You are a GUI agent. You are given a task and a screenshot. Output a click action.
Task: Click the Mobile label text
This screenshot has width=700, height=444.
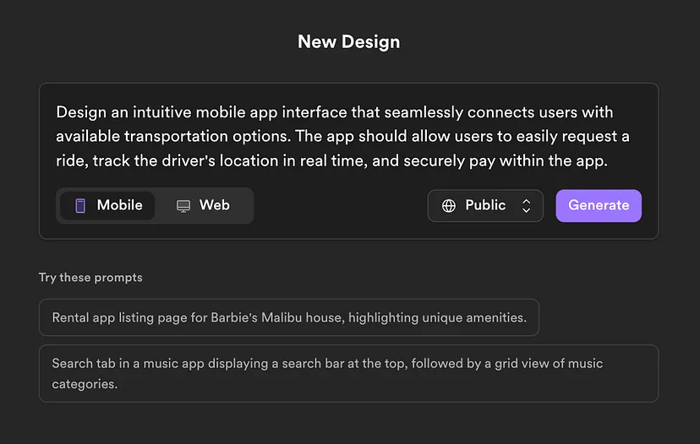click(120, 205)
